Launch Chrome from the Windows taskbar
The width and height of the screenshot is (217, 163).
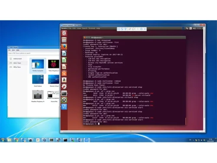[x=16, y=140]
